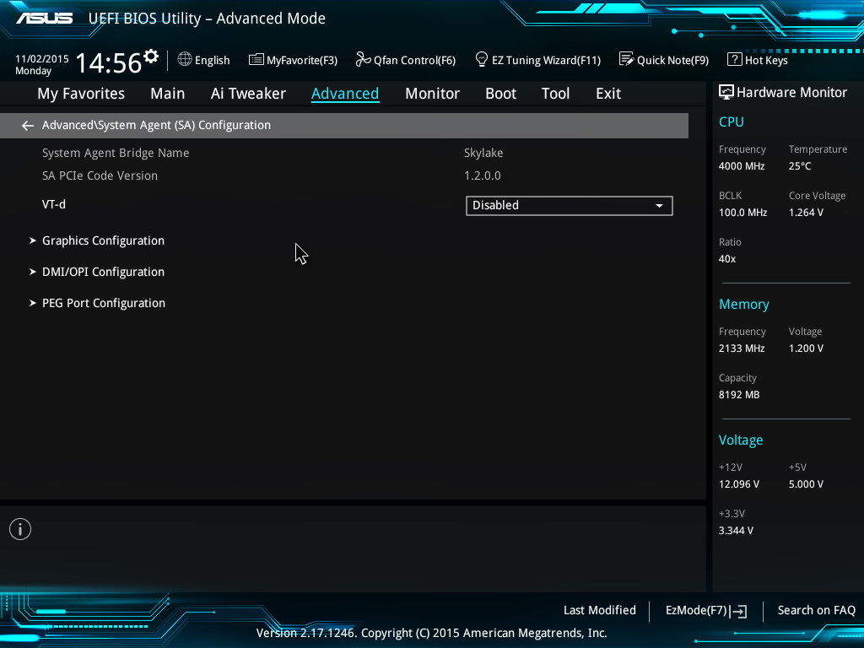Viewport: 864px width, 648px height.
Task: Switch to the Ai Tweaker tab
Action: (x=248, y=94)
